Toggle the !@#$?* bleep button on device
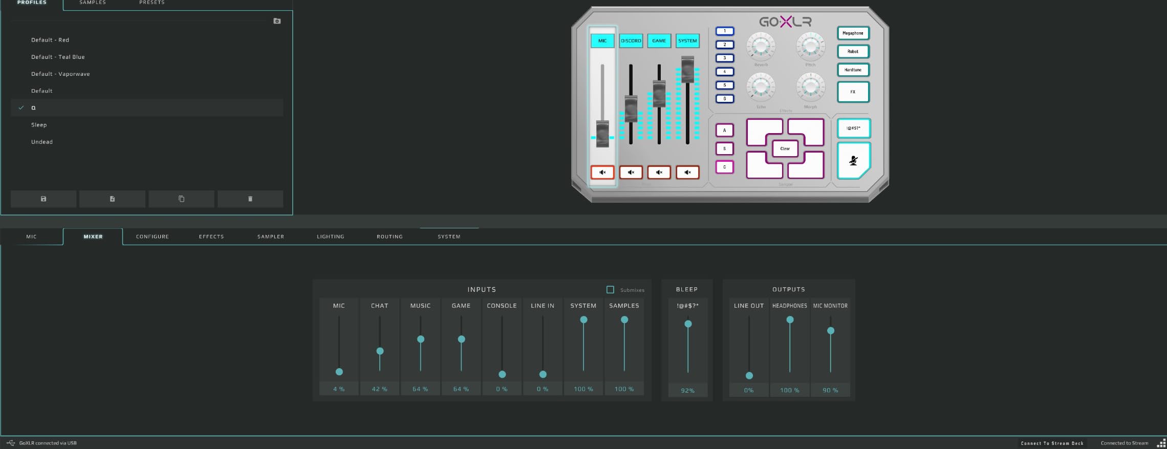Viewport: 1167px width, 449px height. pyautogui.click(x=853, y=129)
